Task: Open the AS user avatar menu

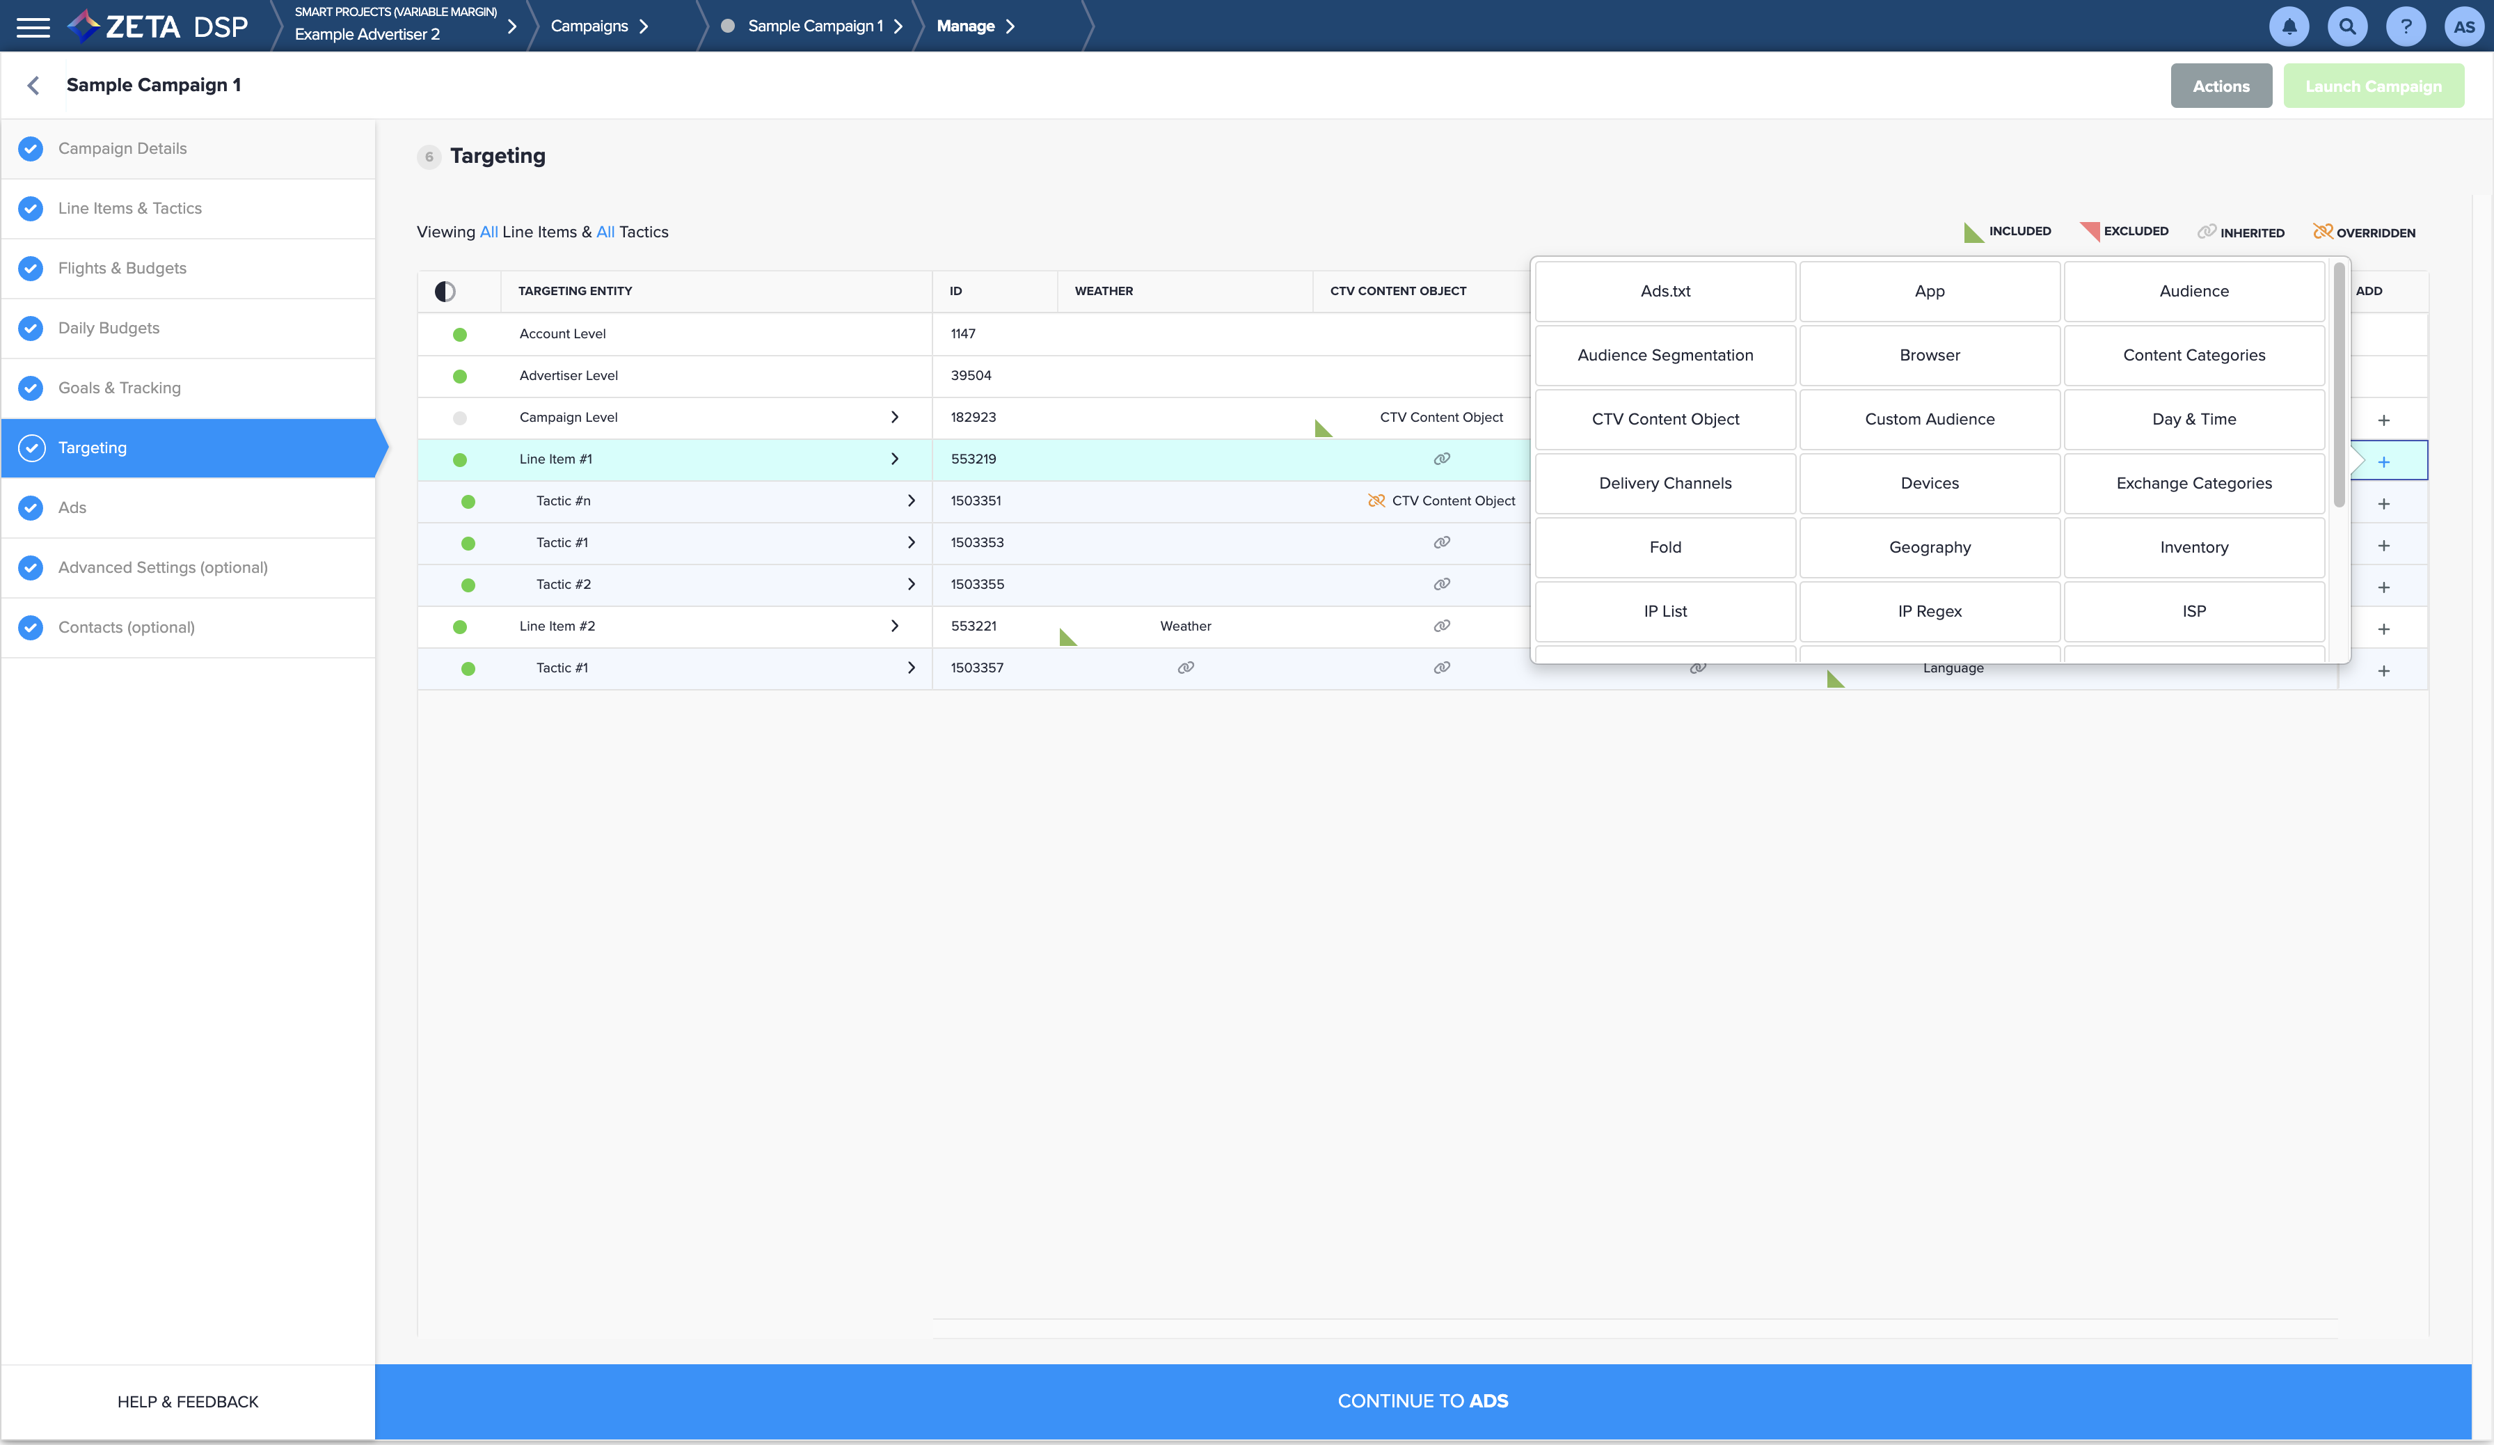Action: click(2463, 26)
